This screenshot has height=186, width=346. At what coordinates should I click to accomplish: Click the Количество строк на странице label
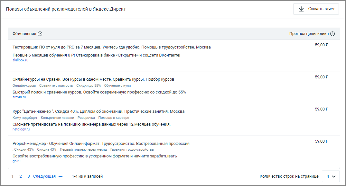pyautogui.click(x=289, y=176)
